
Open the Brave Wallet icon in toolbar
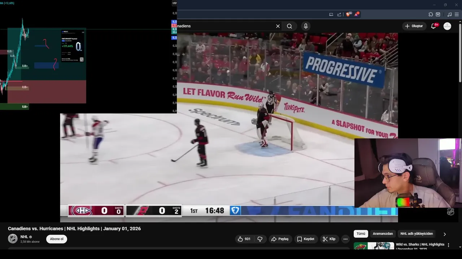point(438,14)
